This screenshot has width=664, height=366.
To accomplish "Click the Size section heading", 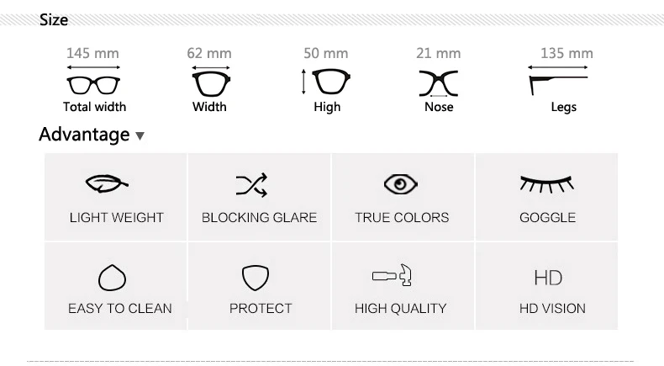I will pyautogui.click(x=54, y=19).
